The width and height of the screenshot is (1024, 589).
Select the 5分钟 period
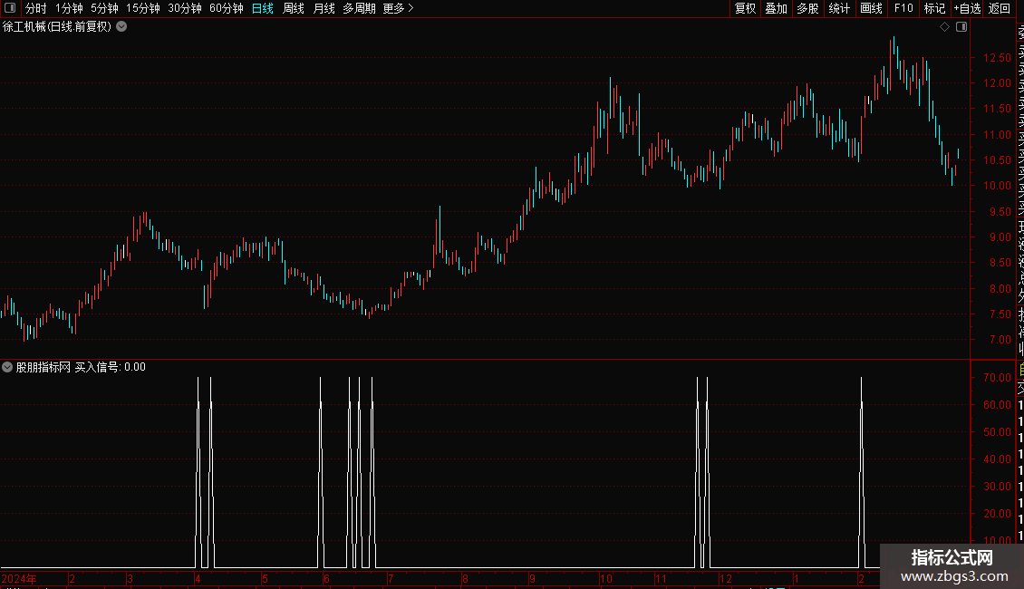(104, 8)
